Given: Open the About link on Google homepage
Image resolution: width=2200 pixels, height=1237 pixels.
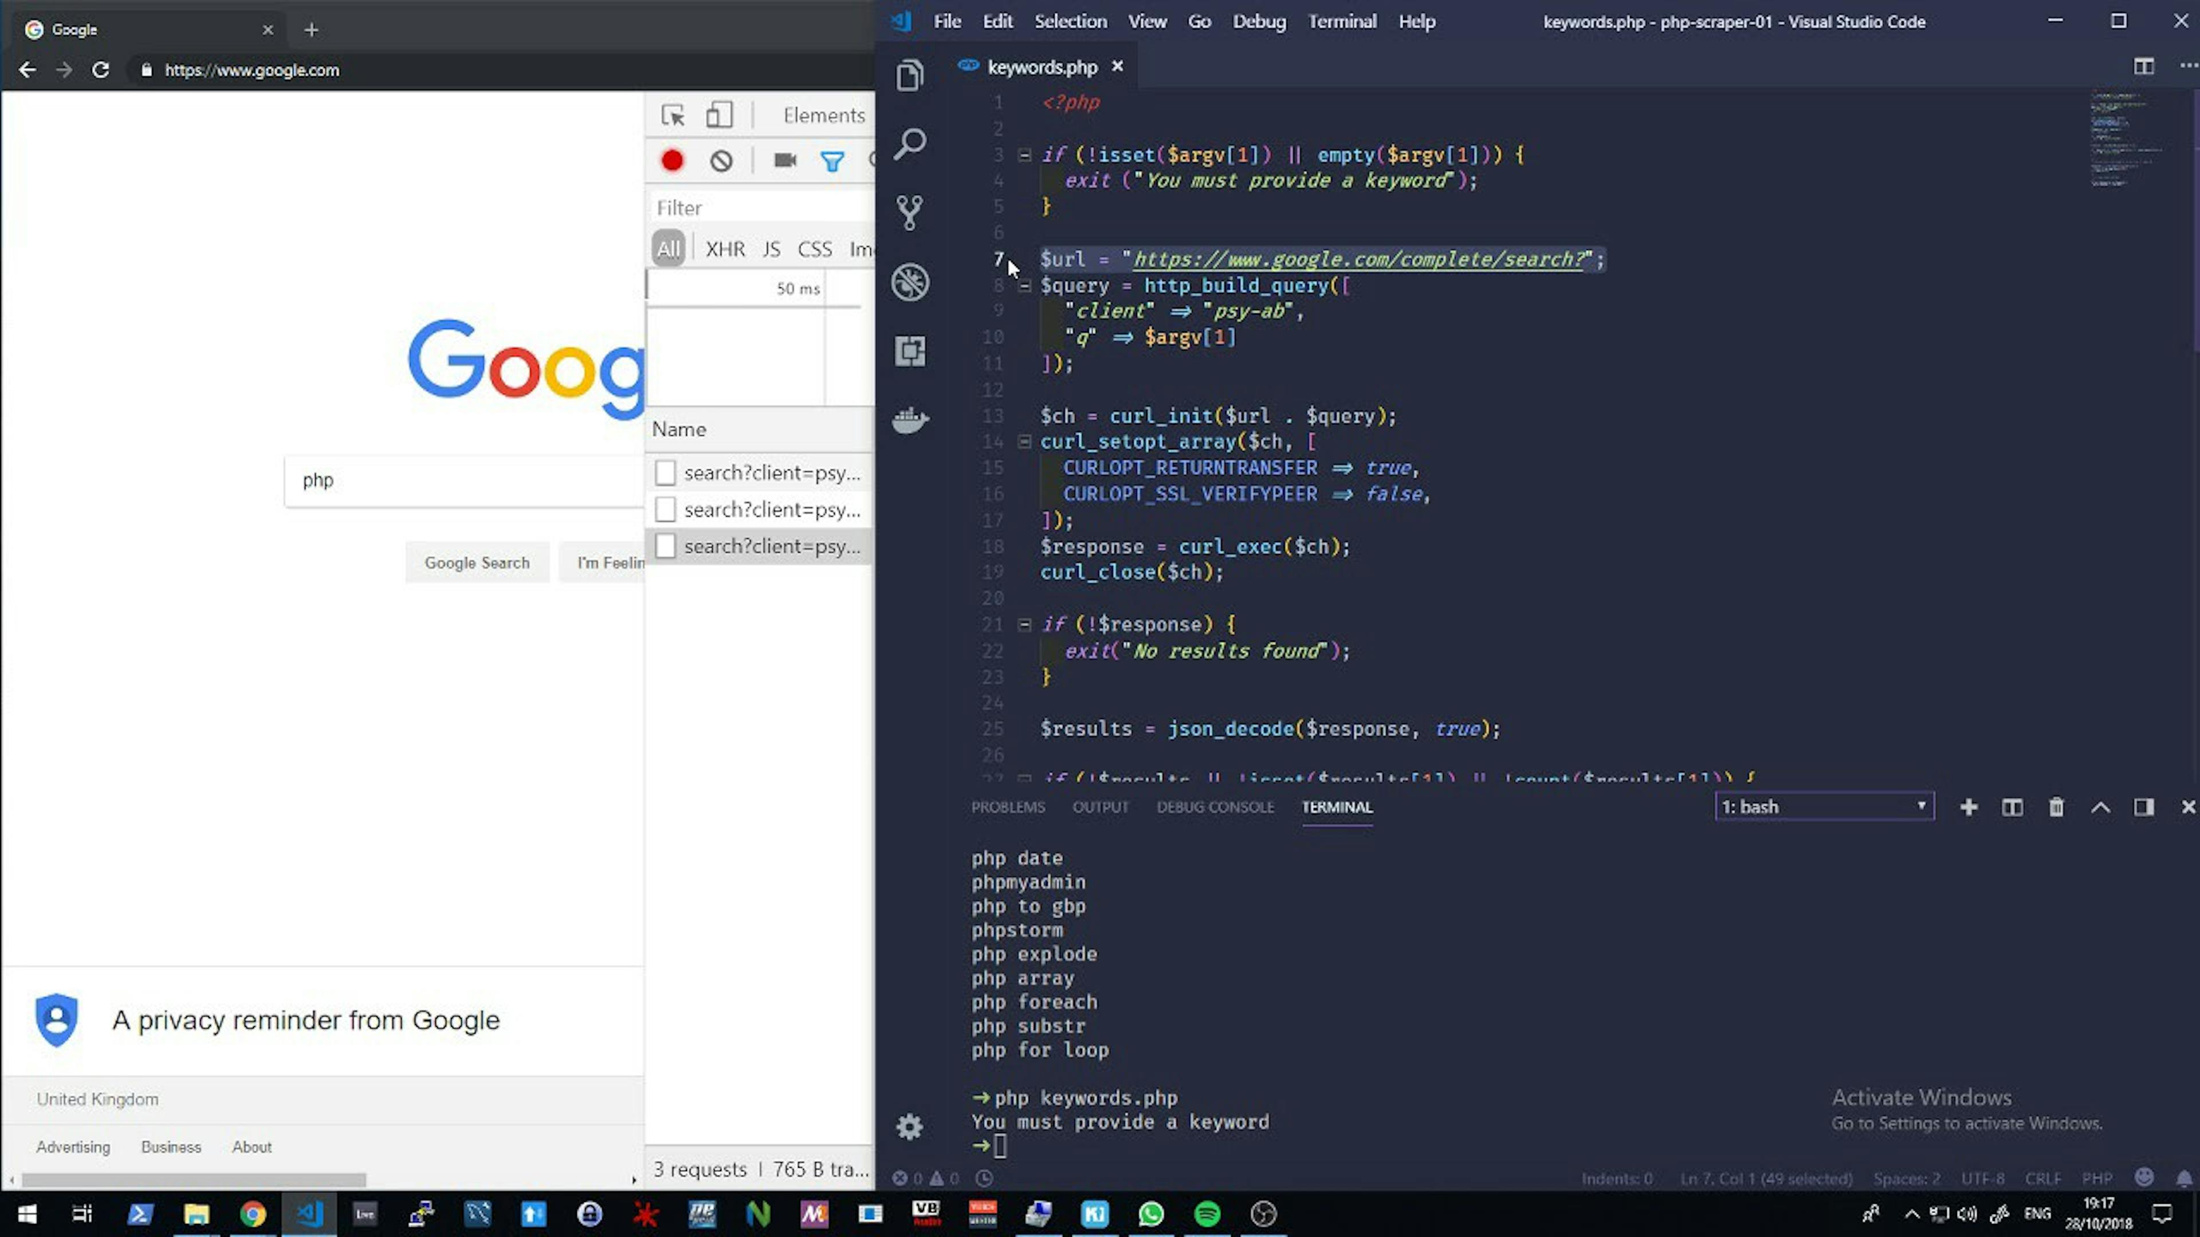Looking at the screenshot, I should (251, 1147).
